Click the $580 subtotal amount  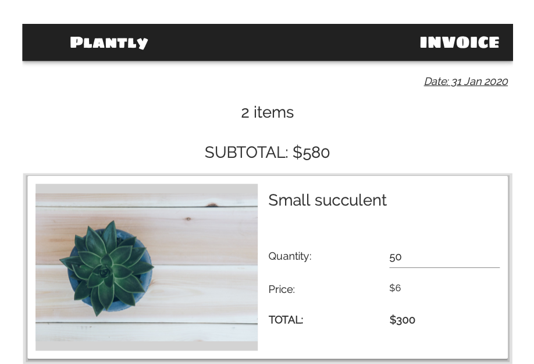[311, 153]
